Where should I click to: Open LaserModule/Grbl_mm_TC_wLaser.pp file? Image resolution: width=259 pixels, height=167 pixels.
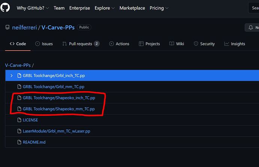click(x=56, y=131)
